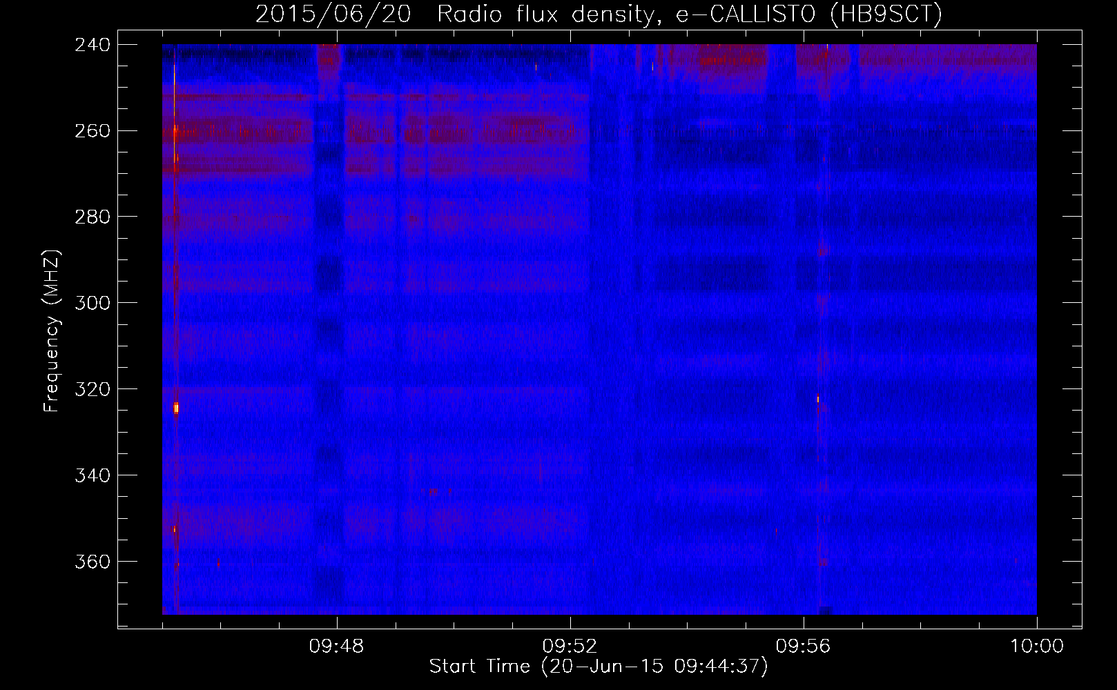Image resolution: width=1117 pixels, height=690 pixels.
Task: Click the 340 frequency tick label
Action: coord(93,475)
